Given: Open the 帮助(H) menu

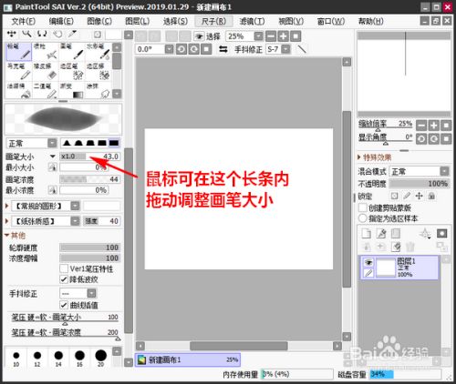Looking at the screenshot, I should [x=371, y=21].
